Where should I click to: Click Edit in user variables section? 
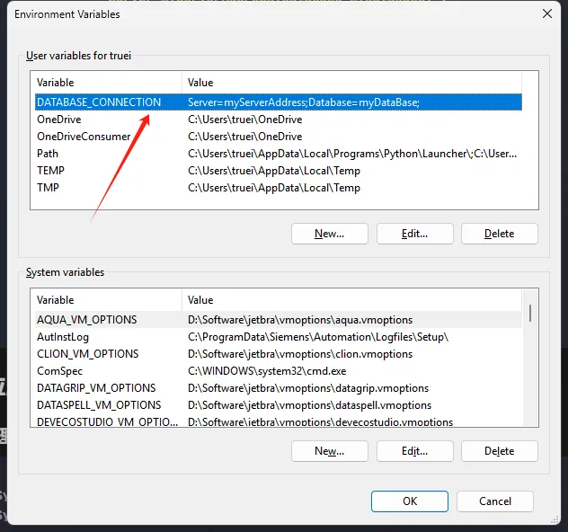(x=414, y=234)
